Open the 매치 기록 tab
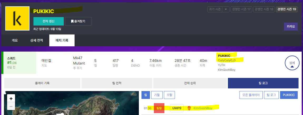Screen dimensions: 303x115 click(62, 41)
